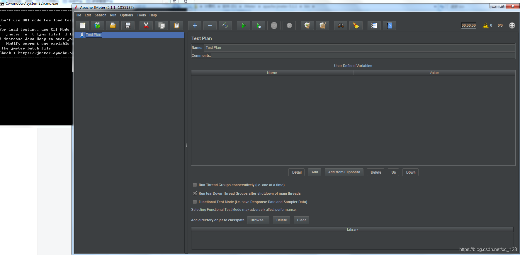This screenshot has width=520, height=255.
Task: Click the 00:00:00 elapsed timer
Action: [x=469, y=25]
